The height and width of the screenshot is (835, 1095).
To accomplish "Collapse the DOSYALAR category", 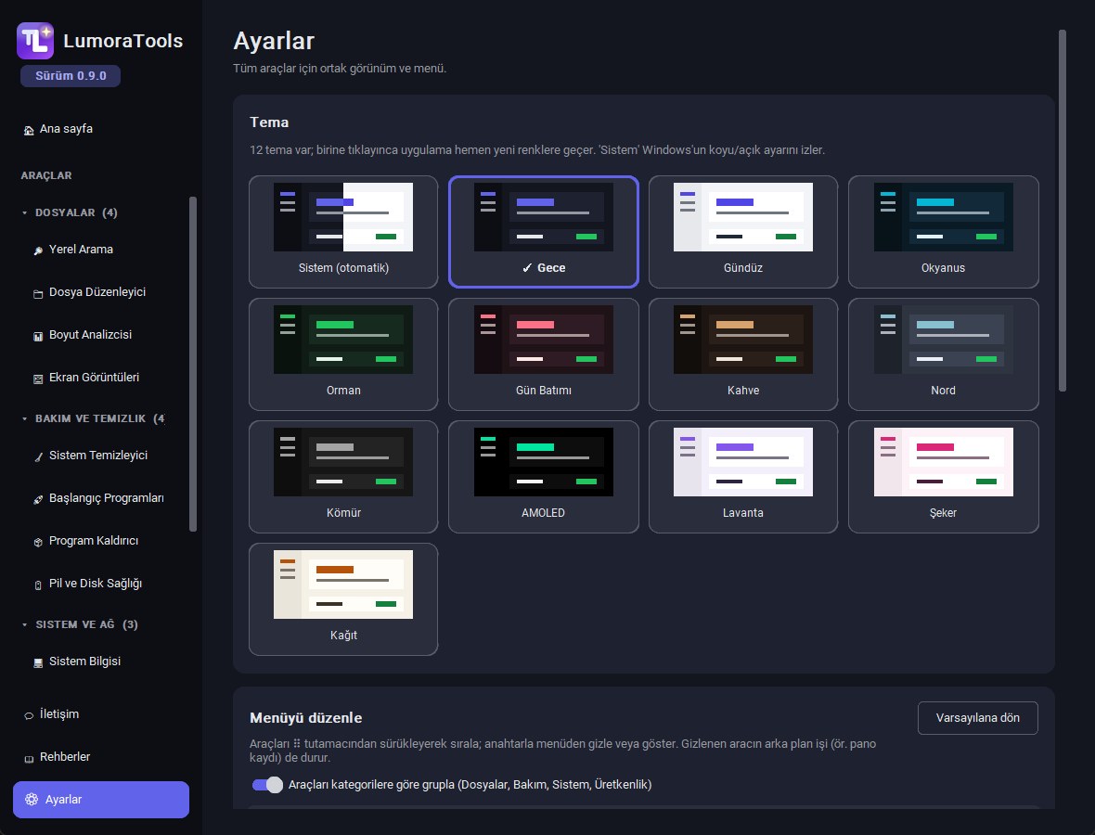I will coord(70,212).
